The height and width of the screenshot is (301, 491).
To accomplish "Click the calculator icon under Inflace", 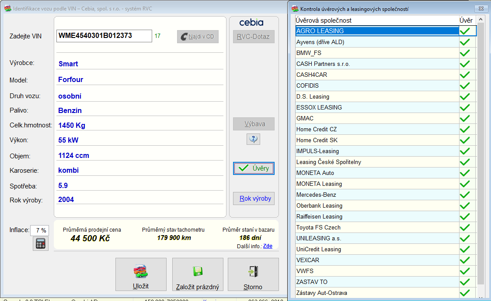I will click(x=41, y=243).
